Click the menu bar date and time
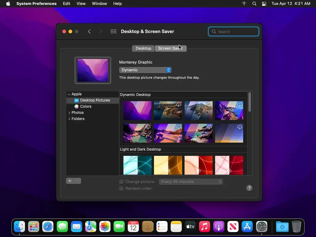 coord(291,4)
